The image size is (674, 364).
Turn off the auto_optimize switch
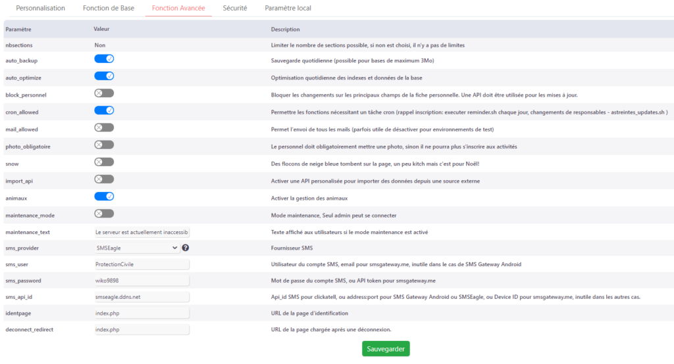[x=104, y=76]
